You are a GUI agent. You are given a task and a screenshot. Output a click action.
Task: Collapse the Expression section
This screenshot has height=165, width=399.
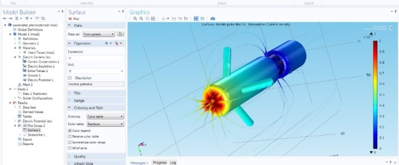coord(69,44)
